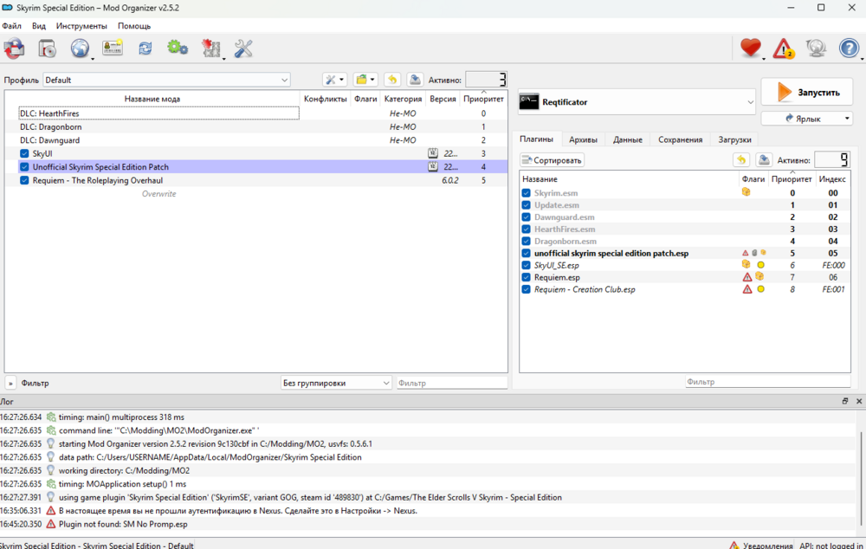
Task: Uncheck Skyrim.esm plugin checkbox
Action: [x=526, y=193]
